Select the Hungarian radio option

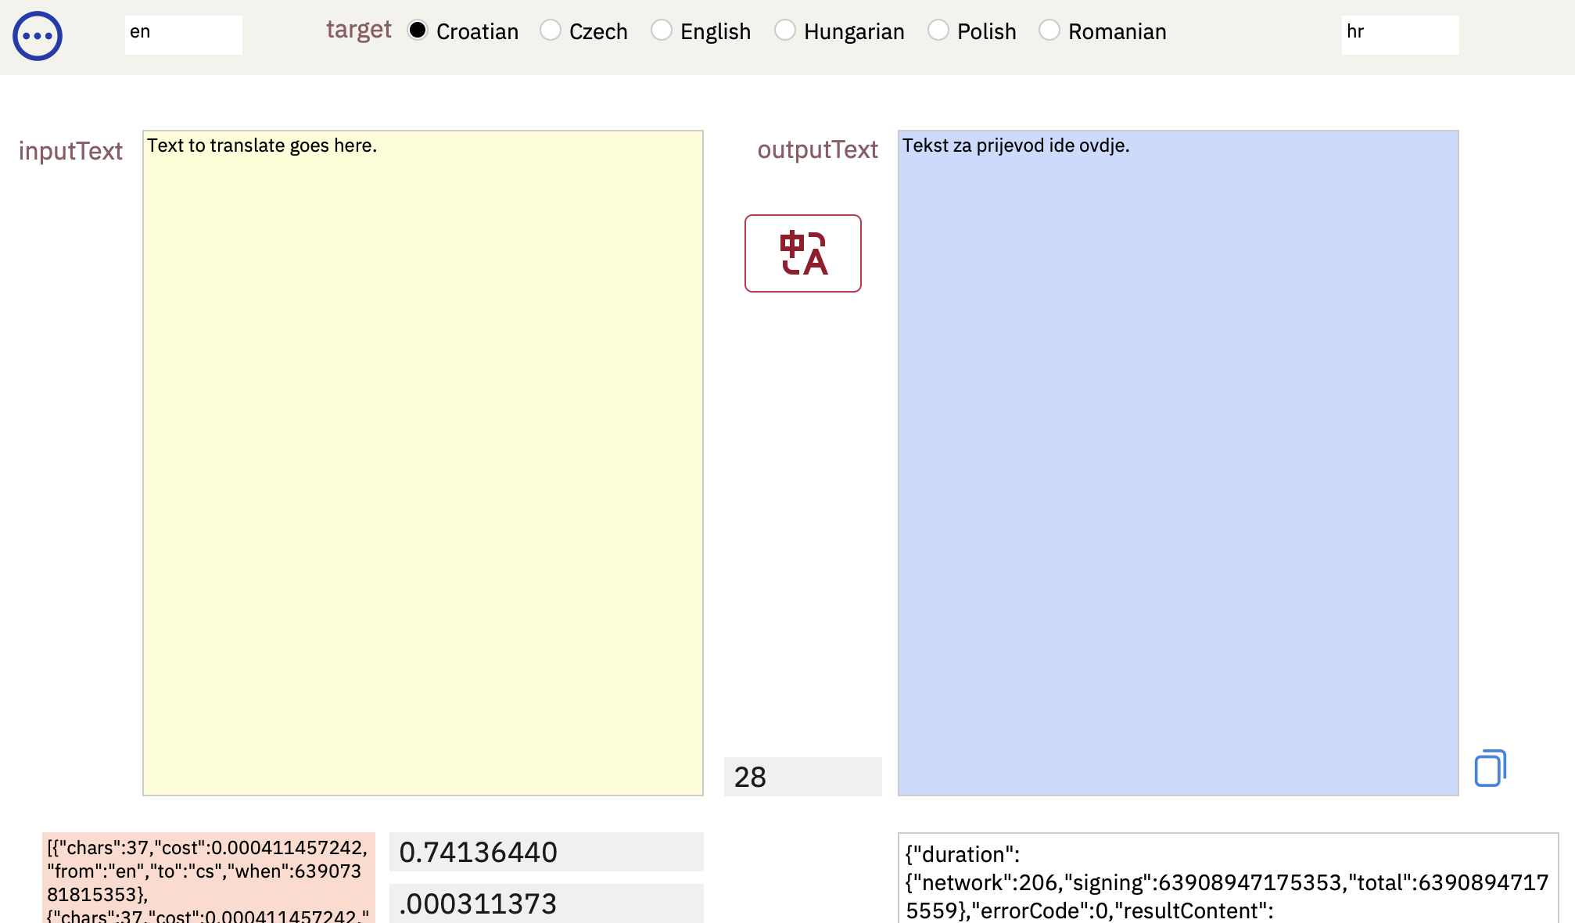[785, 31]
